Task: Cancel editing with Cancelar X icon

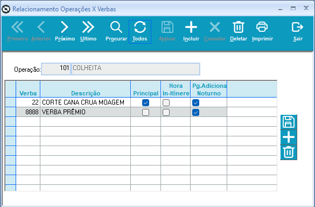Action: point(215,32)
